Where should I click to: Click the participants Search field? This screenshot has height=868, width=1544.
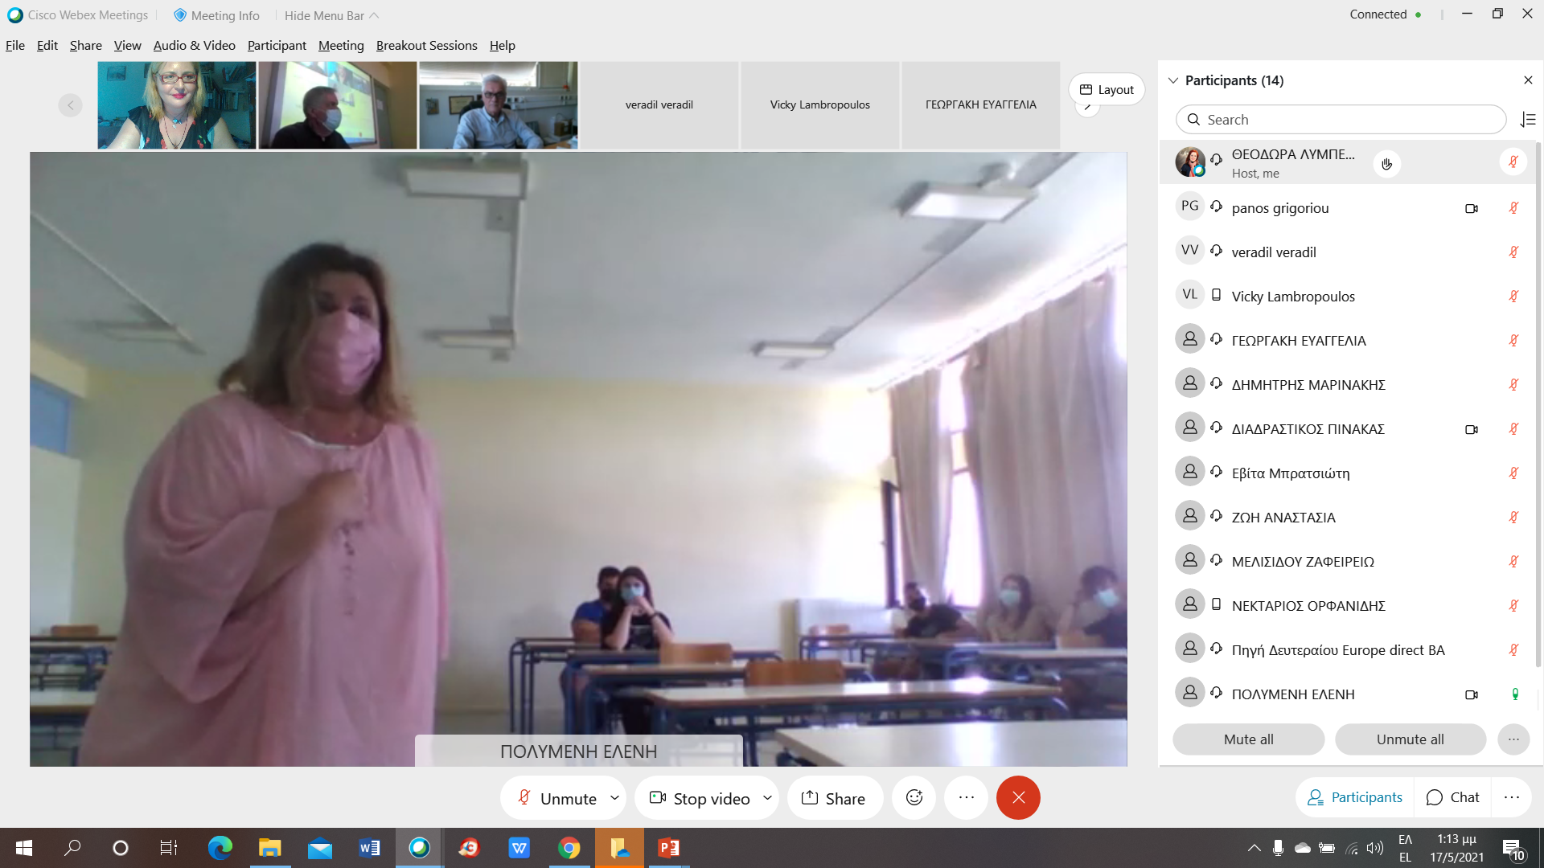coord(1341,120)
